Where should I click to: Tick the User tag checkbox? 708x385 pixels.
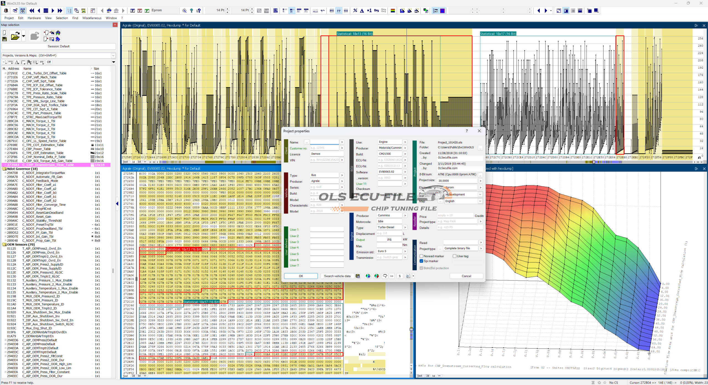454,256
